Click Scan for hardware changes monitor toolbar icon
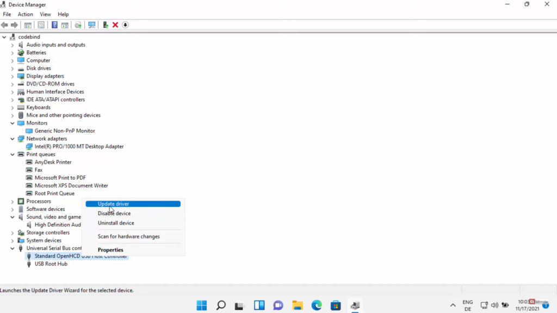This screenshot has height=313, width=557. tap(91, 25)
